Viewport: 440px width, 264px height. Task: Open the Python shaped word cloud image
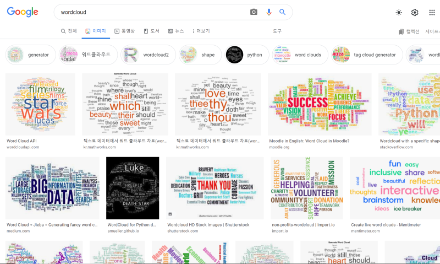(x=409, y=104)
